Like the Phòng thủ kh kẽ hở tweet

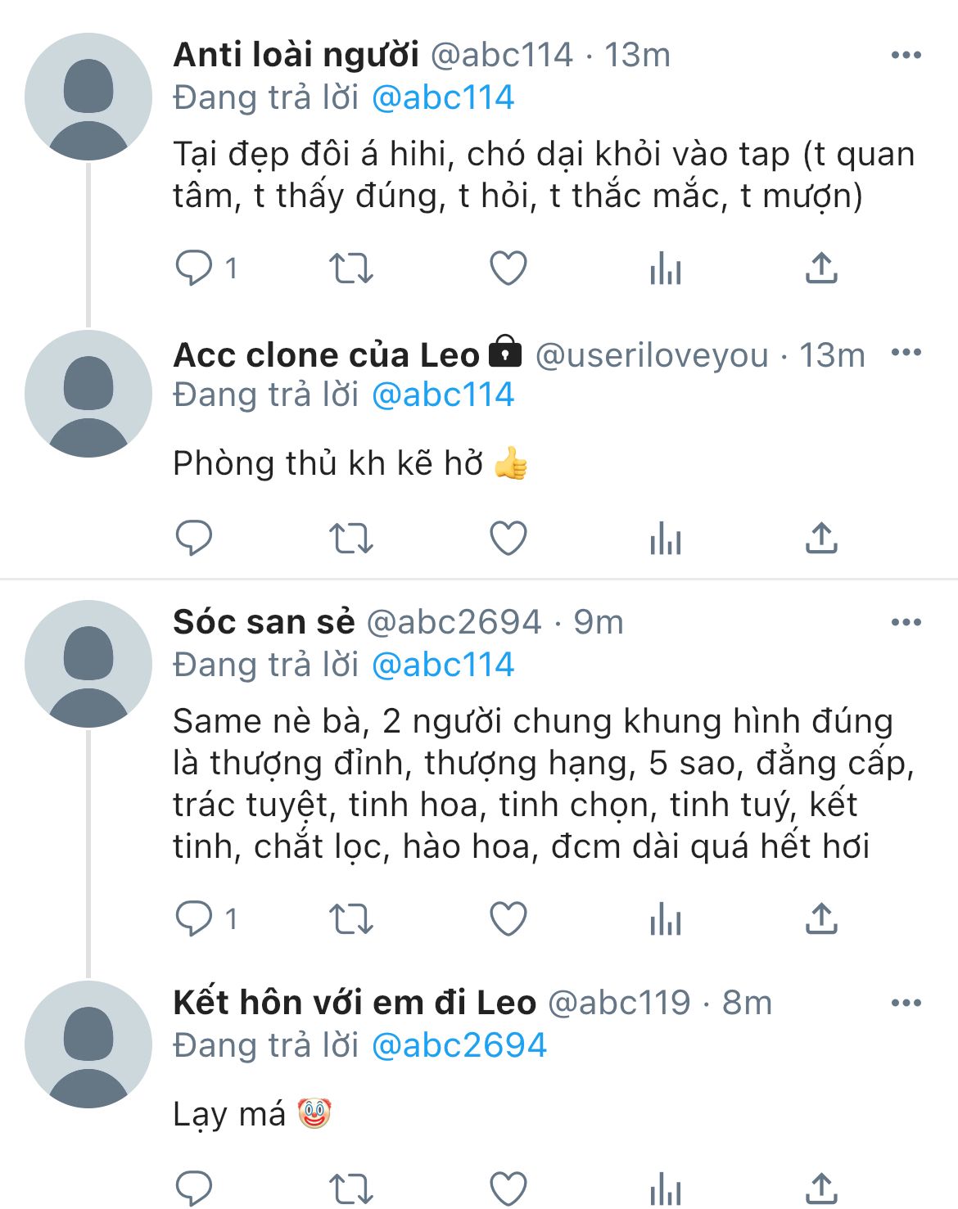tap(508, 538)
